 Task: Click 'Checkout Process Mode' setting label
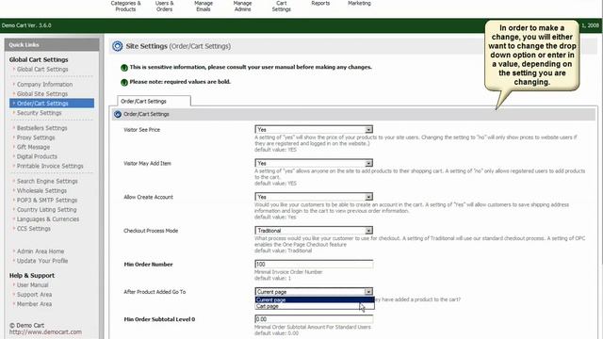coord(151,231)
